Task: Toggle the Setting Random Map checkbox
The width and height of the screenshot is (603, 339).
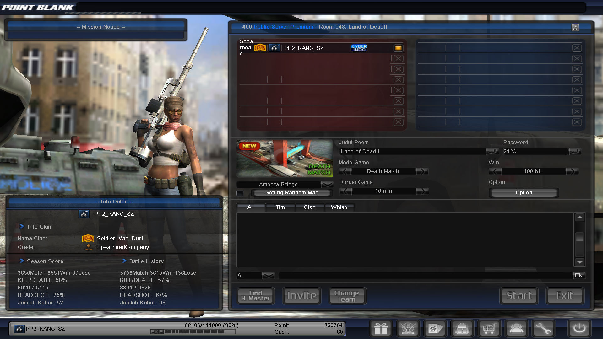Action: (240, 193)
